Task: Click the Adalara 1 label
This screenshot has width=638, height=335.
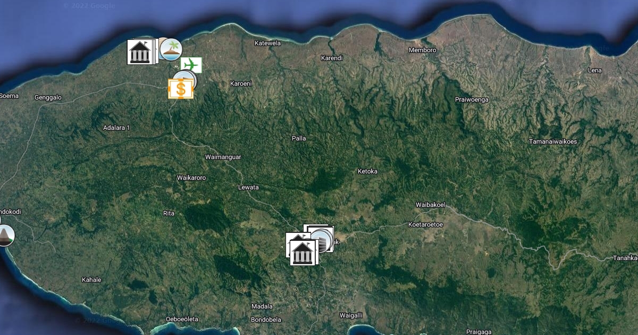Action: click(x=116, y=128)
